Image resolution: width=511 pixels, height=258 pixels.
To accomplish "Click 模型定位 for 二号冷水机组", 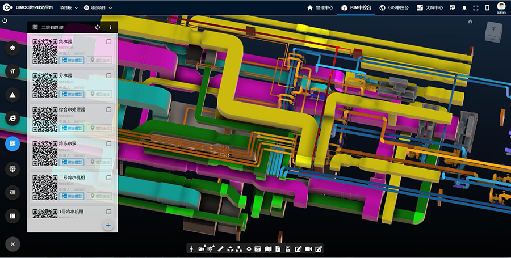I will pos(99,196).
